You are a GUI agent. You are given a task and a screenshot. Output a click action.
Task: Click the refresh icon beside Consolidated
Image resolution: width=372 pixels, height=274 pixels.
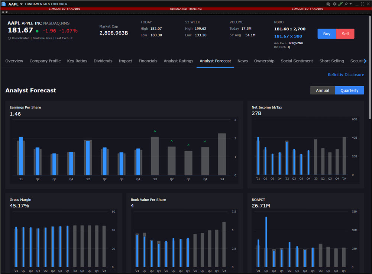(9, 38)
